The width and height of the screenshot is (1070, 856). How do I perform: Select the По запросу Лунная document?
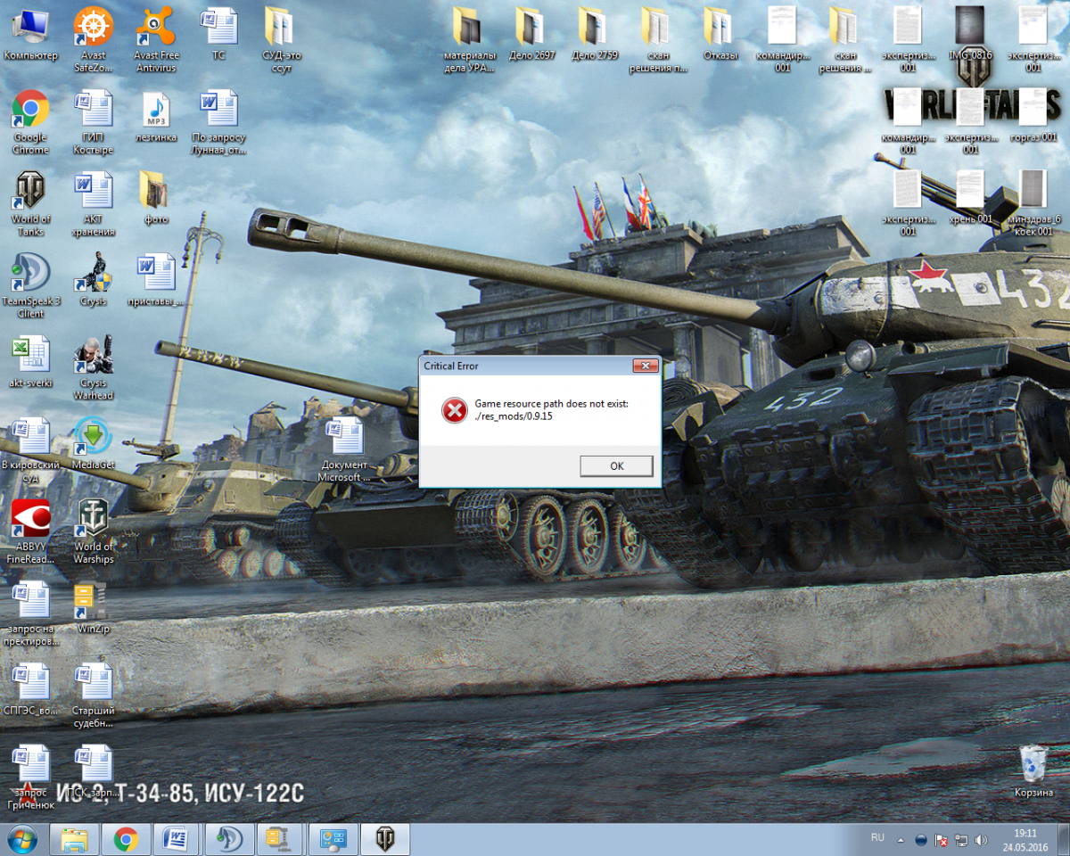218,122
